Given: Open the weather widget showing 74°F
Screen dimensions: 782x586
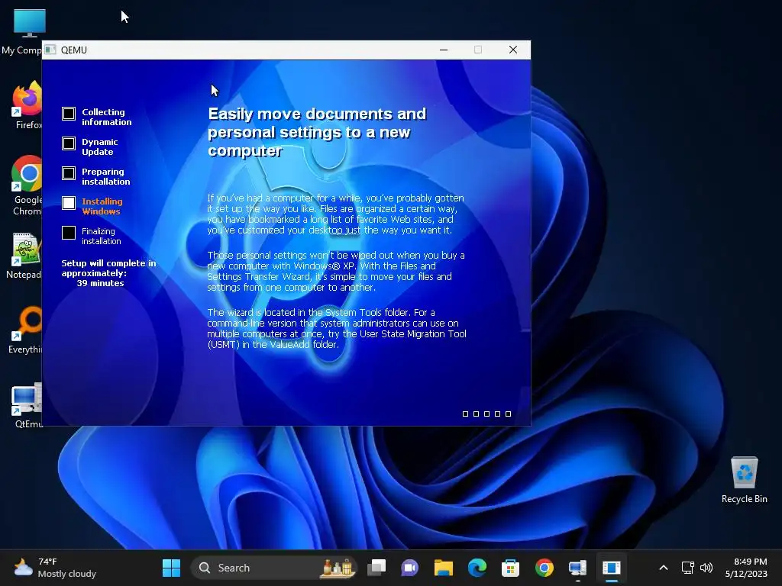Looking at the screenshot, I should (55, 568).
